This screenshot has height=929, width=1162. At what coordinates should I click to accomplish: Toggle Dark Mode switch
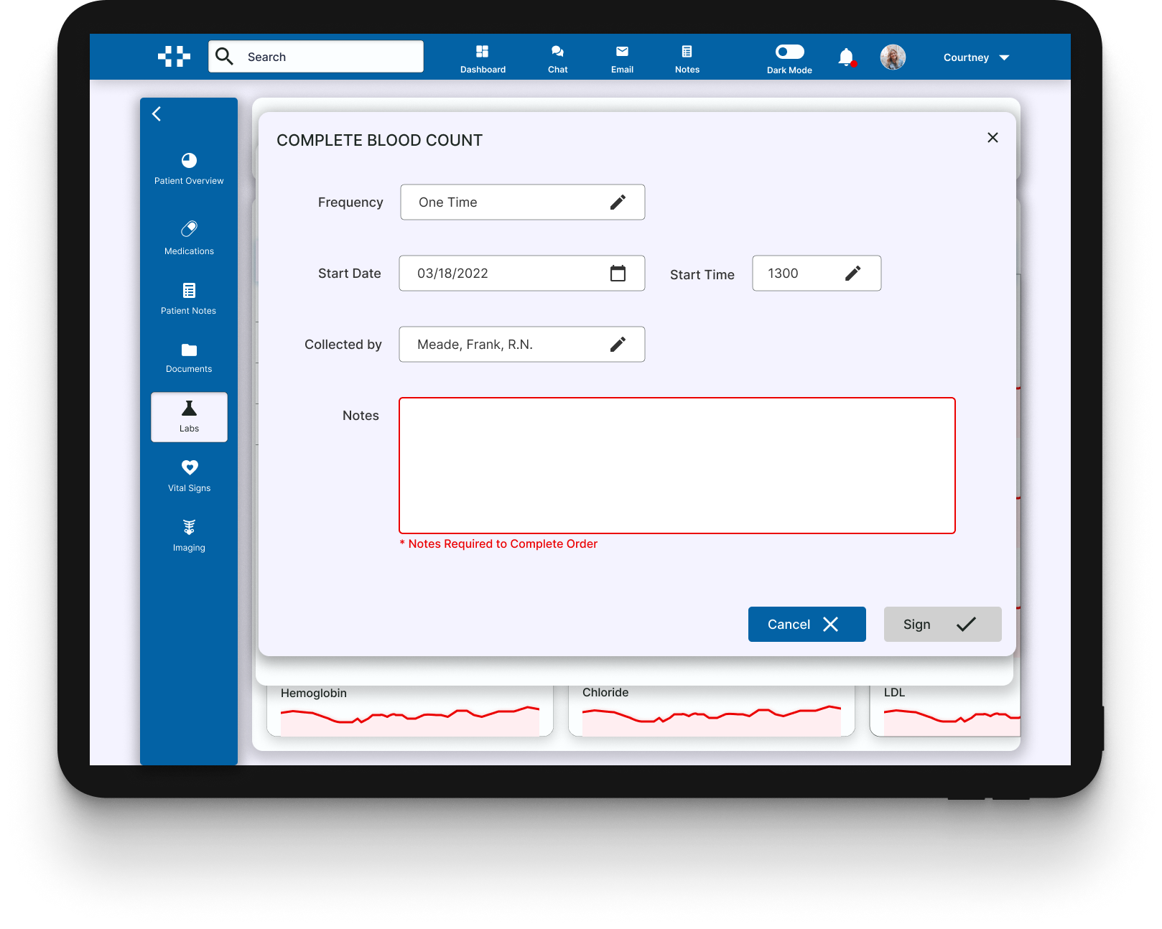[x=789, y=52]
